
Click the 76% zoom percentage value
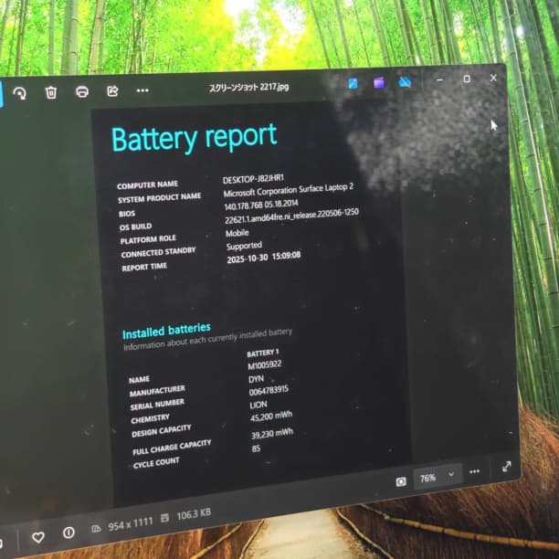427,478
